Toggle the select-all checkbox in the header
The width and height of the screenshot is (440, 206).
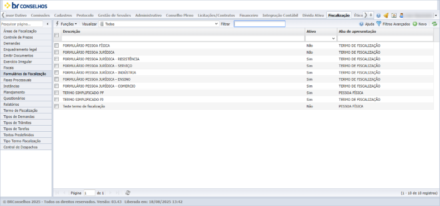57,35
